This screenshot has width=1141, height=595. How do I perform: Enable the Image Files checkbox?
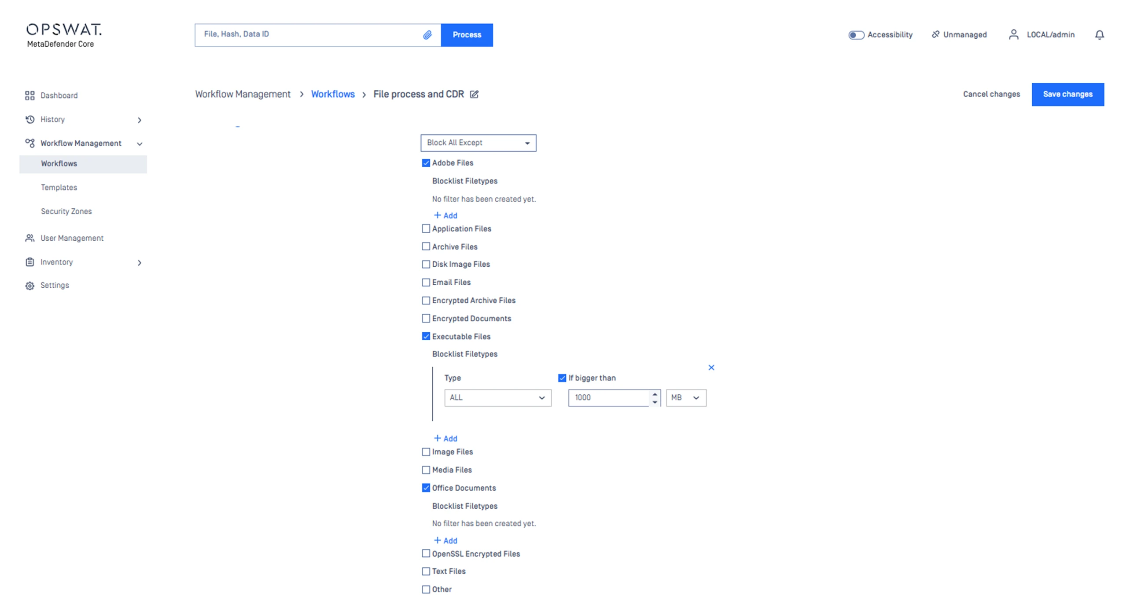tap(426, 452)
